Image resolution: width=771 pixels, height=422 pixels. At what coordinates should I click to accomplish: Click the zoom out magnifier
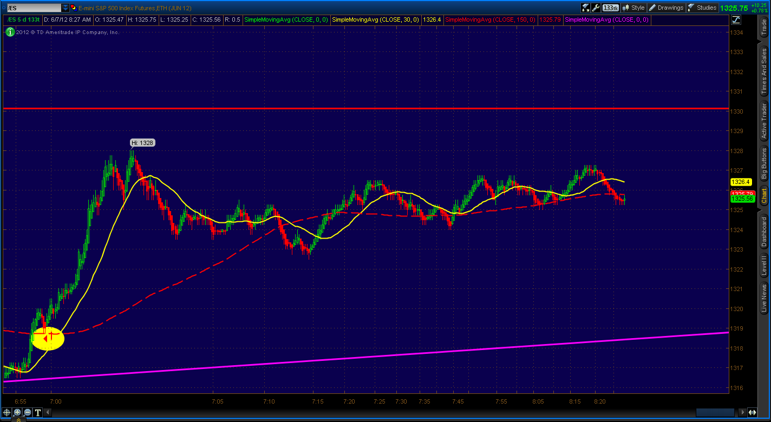(x=28, y=413)
